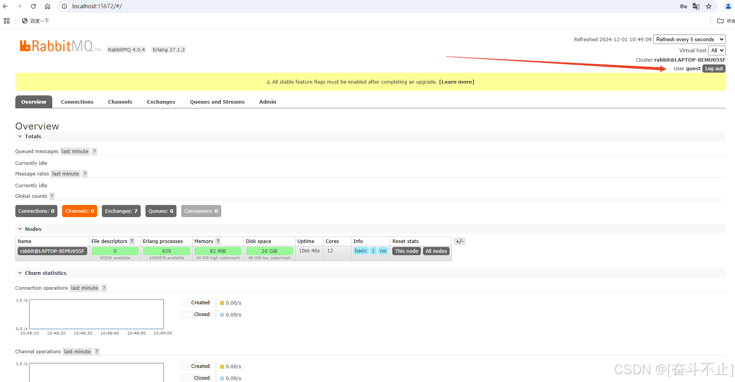This screenshot has width=735, height=382.
Task: Show help for Connection operations
Action: pyautogui.click(x=104, y=288)
